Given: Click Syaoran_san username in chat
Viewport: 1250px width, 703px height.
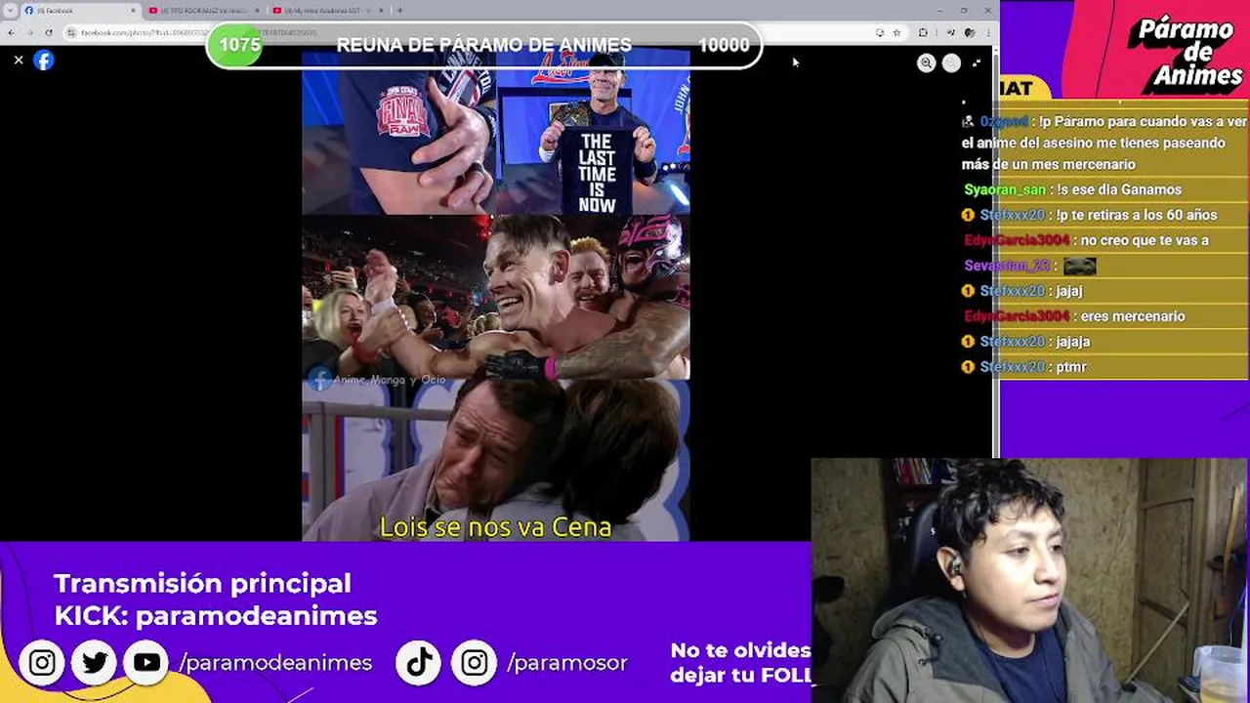Looking at the screenshot, I should pos(1005,189).
